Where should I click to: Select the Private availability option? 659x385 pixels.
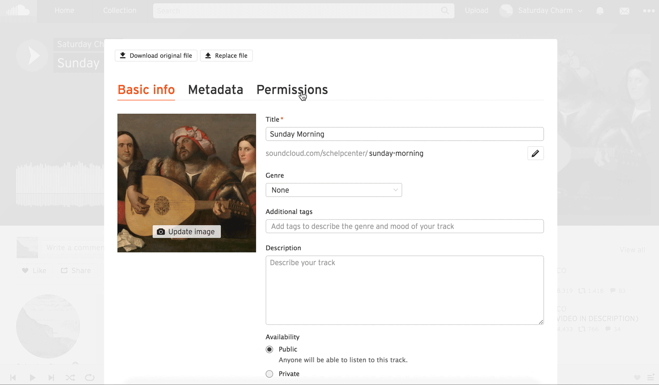(269, 374)
